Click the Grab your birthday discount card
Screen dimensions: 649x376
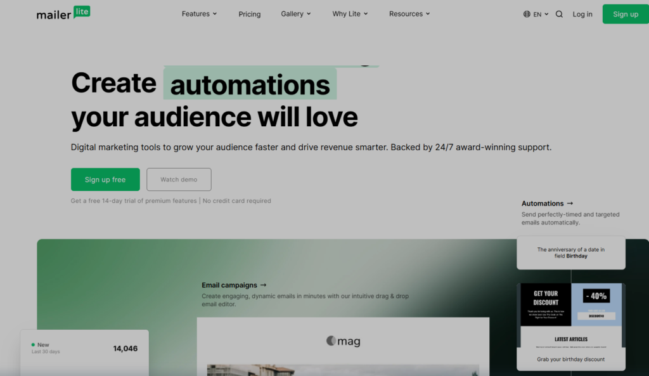[570, 359]
